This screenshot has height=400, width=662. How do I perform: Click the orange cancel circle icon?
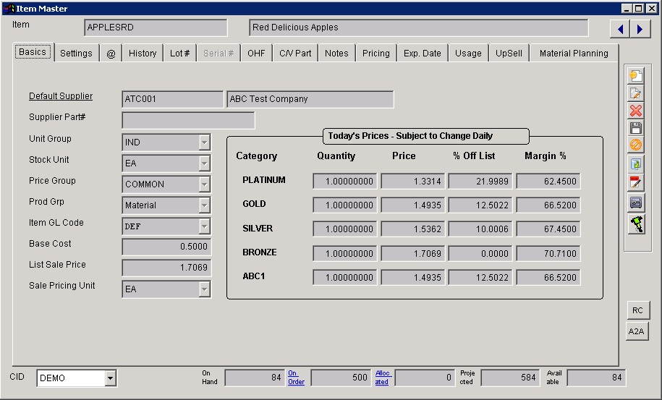636,145
